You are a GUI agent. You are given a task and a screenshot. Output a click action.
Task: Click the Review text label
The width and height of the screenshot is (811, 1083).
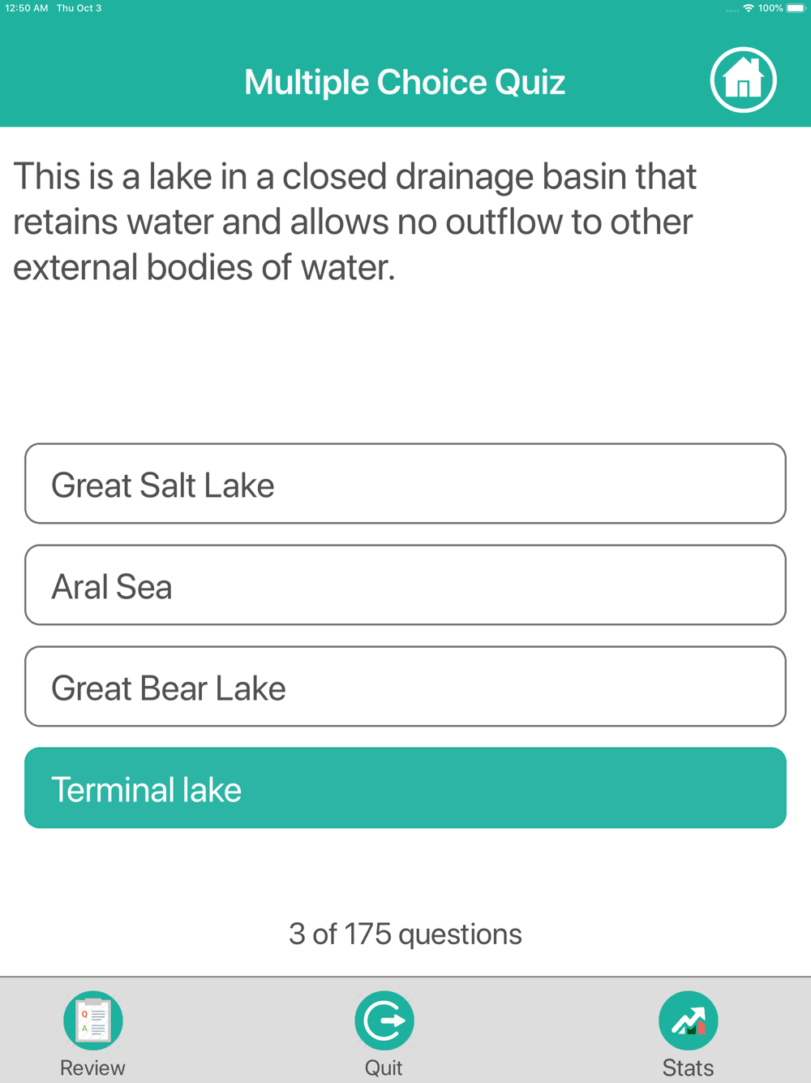(x=92, y=1068)
